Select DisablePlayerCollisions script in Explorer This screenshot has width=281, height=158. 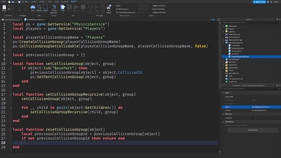click(240, 57)
